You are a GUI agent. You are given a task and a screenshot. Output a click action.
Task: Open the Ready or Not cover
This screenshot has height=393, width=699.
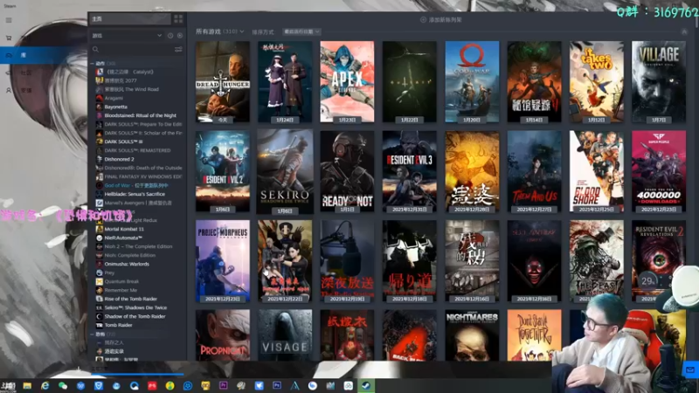coord(347,171)
